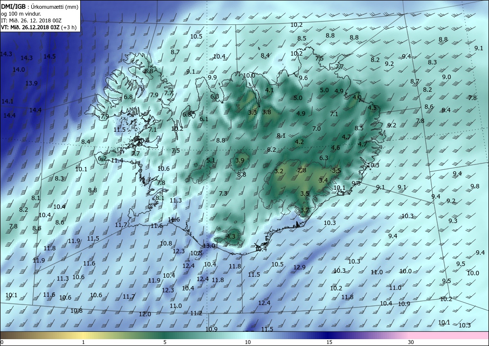
Task: Click the value 3.8 in northern Iceland
Action: pos(267,112)
